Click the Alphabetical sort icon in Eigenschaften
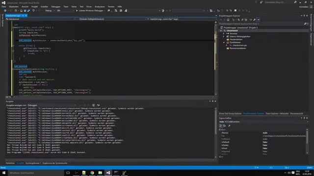Screen dimensions: 314x176 click(x=225, y=126)
